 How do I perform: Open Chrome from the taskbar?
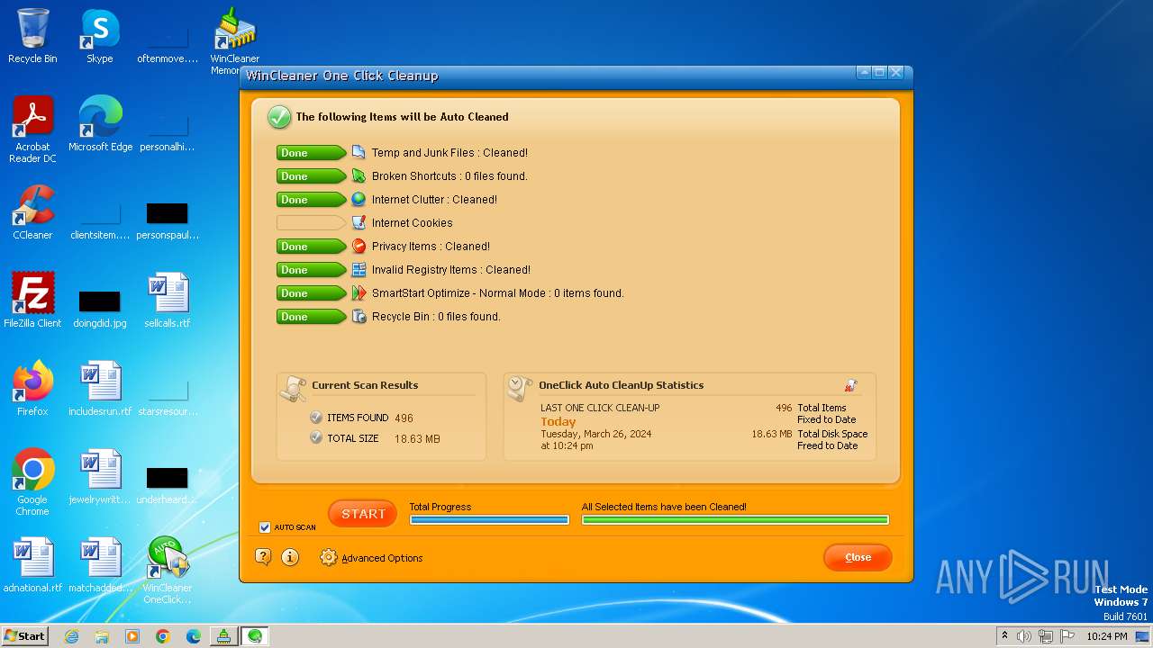pos(162,636)
